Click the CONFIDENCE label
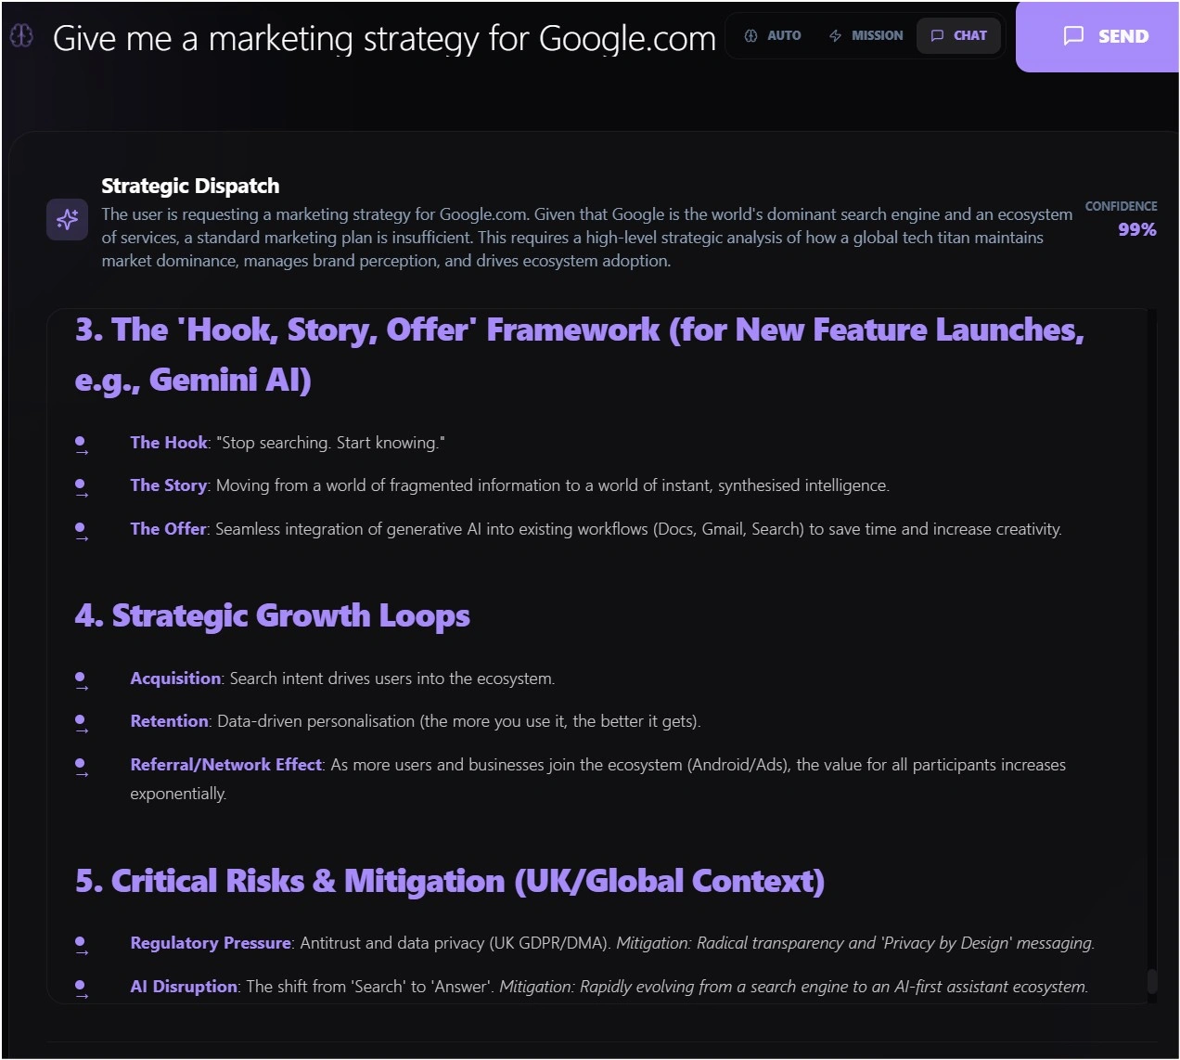 [x=1122, y=206]
